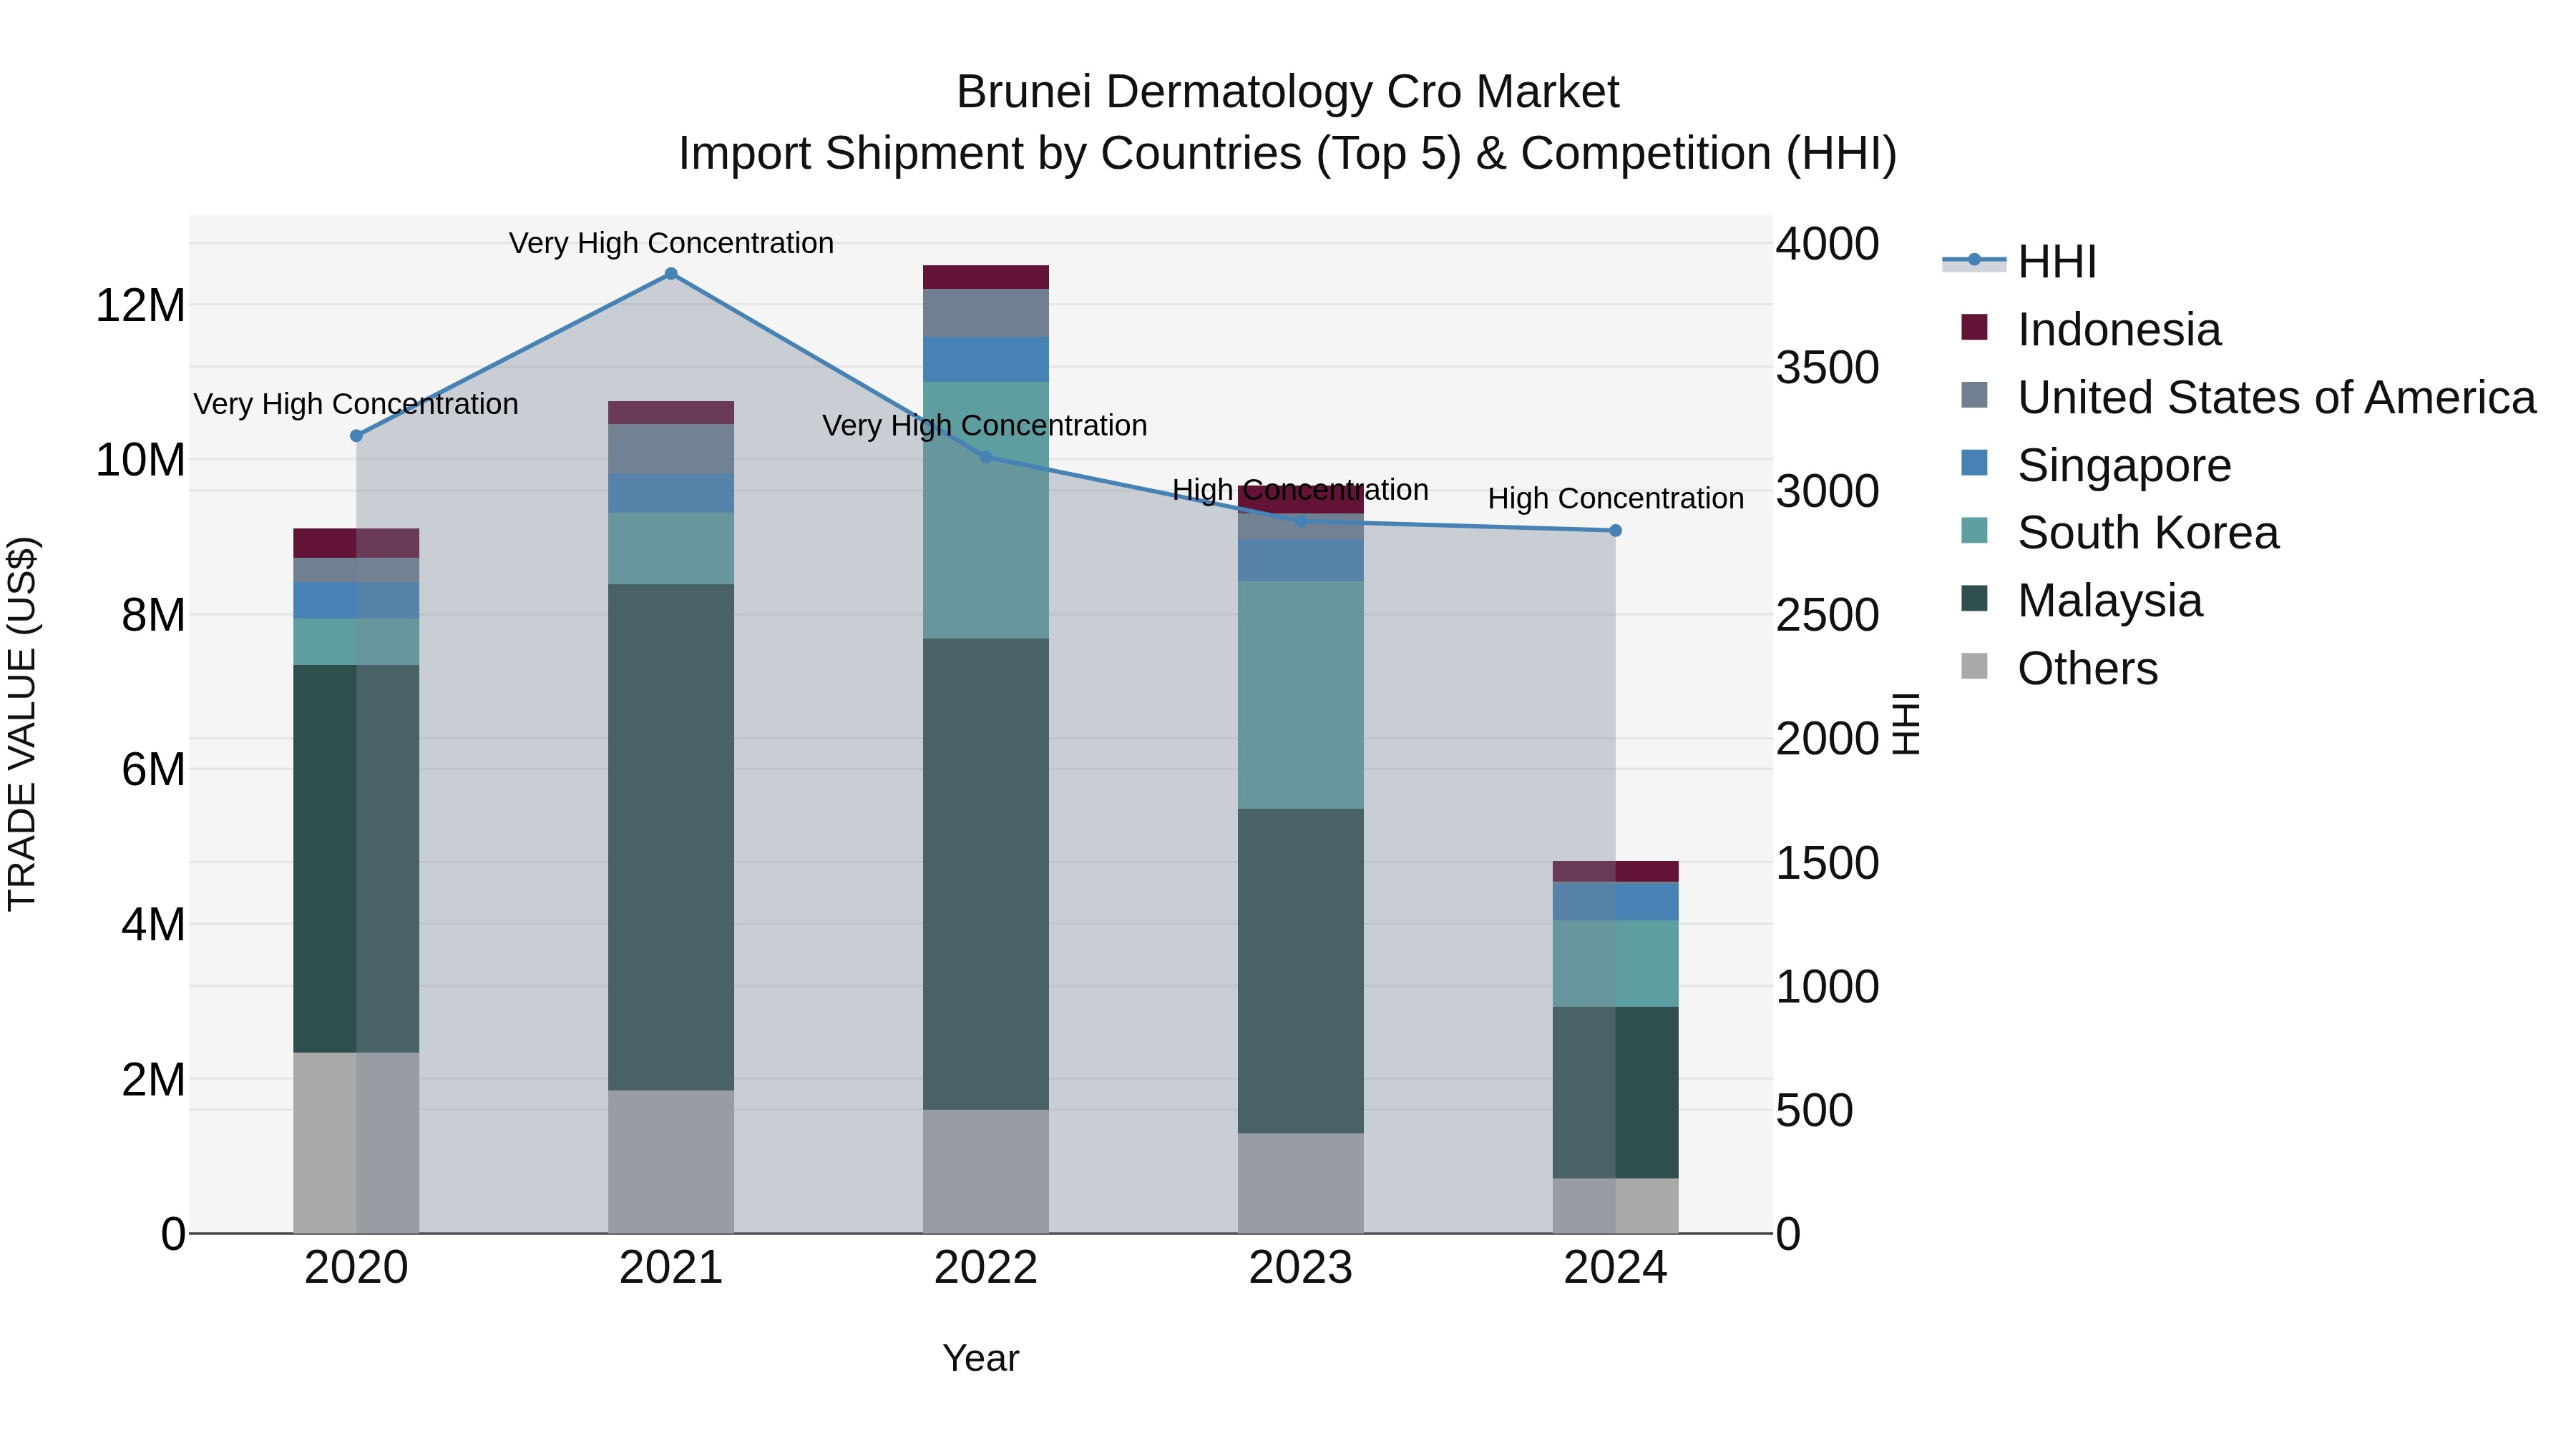Click the 2023 HHI data point marker
2576x1448 pixels.
click(x=1300, y=522)
